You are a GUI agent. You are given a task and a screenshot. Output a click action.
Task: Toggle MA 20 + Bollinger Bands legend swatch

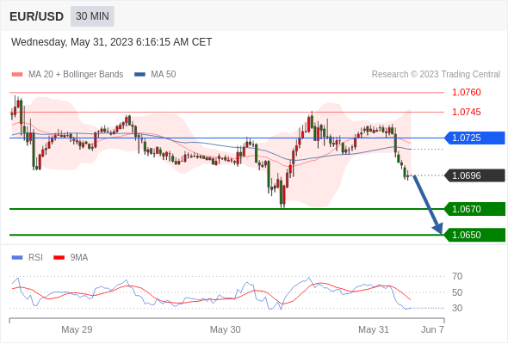pyautogui.click(x=17, y=75)
